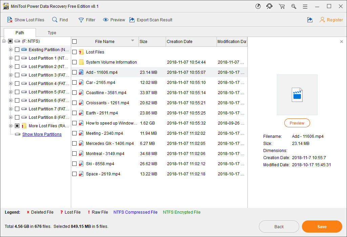
Task: Click the Back button
Action: coord(279,227)
